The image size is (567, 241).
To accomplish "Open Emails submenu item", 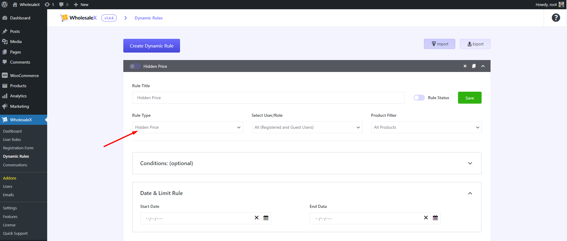I will point(8,195).
